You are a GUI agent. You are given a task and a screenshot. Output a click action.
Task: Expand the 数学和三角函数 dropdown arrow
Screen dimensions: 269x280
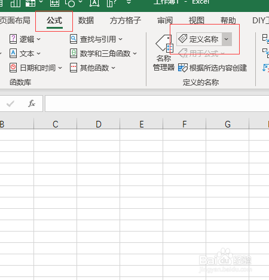point(135,53)
